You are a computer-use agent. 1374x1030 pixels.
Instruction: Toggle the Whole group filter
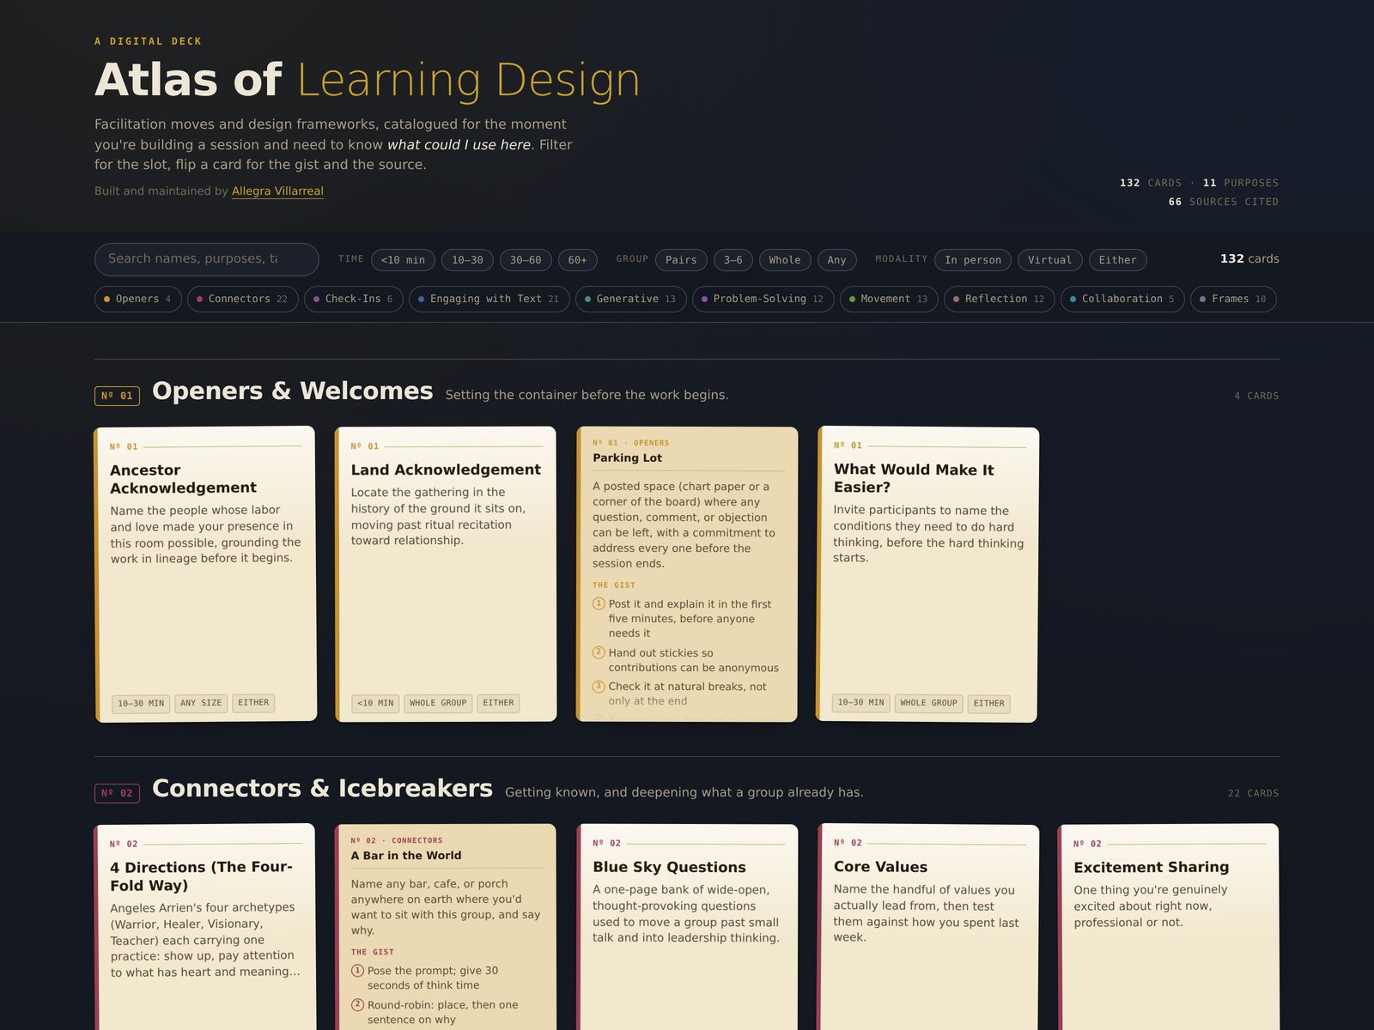tap(785, 260)
